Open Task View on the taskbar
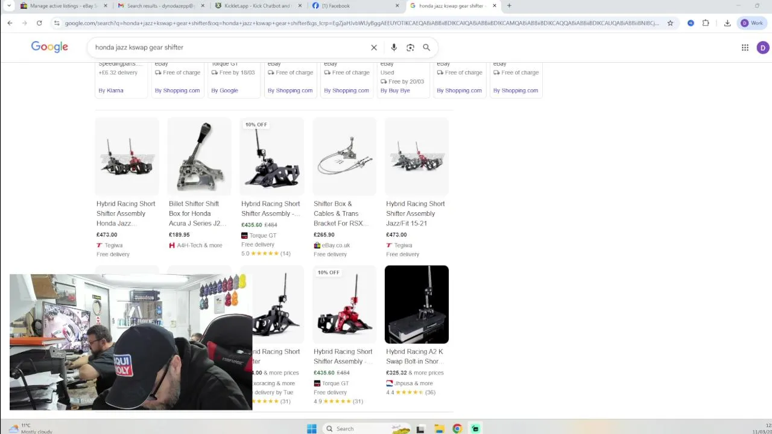 click(420, 429)
